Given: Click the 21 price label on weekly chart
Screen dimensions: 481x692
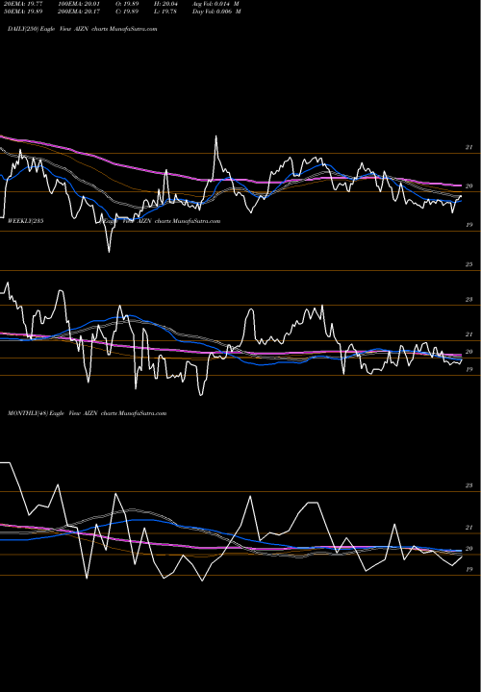Looking at the screenshot, I should pyautogui.click(x=469, y=334).
